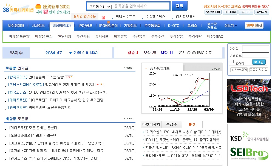Click the 장외시세 button
Screen dimensions: 272x166
point(262,12)
